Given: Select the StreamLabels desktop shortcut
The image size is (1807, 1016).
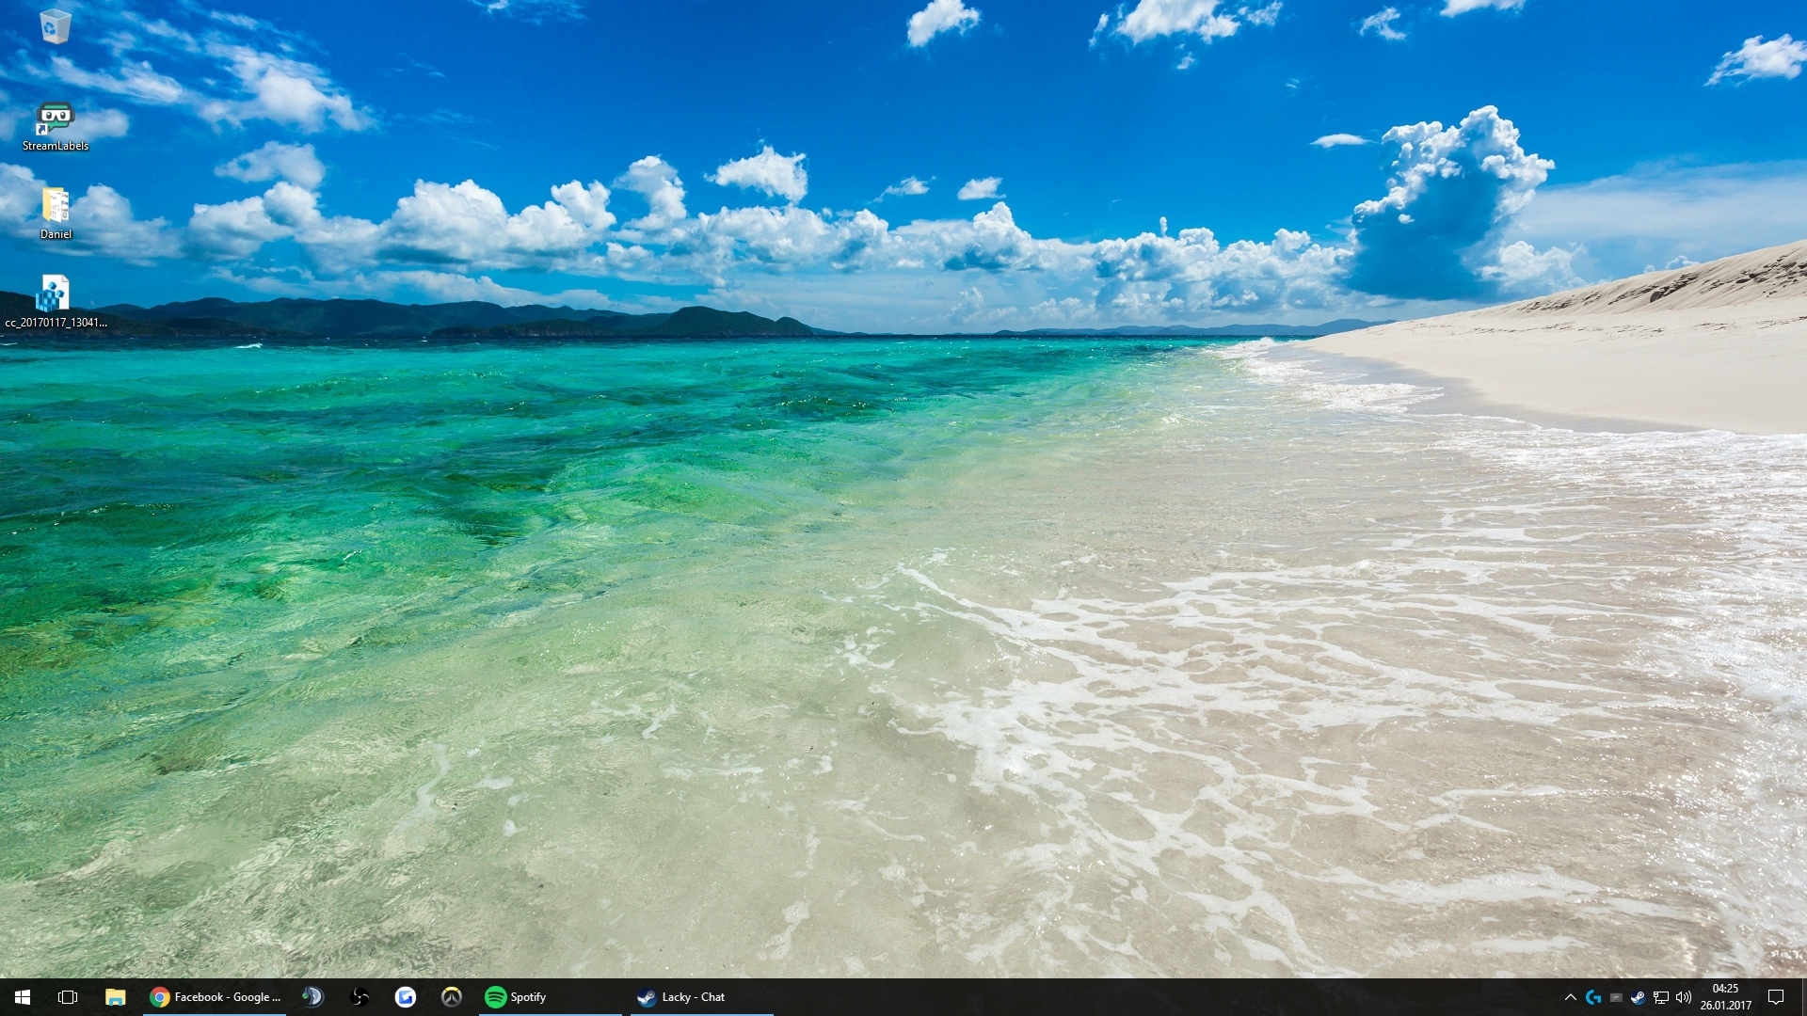Looking at the screenshot, I should click(x=56, y=127).
